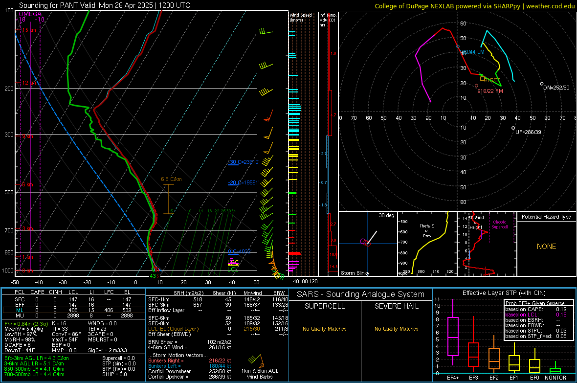Click the 0 C=4032' freezing level label

pyautogui.click(x=240, y=251)
